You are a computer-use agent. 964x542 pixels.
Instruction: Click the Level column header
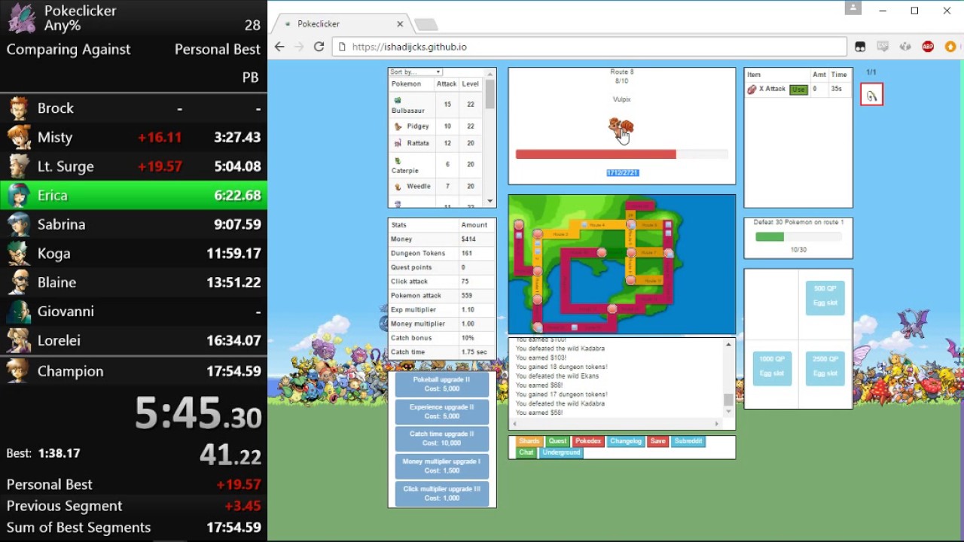[x=471, y=84]
